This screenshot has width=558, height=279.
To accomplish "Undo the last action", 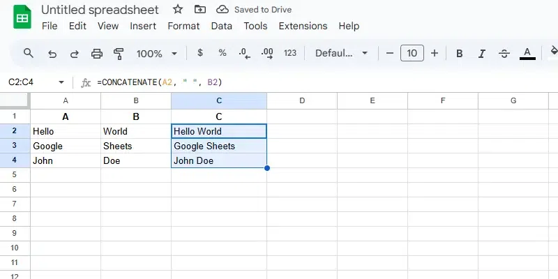I will pos(52,53).
